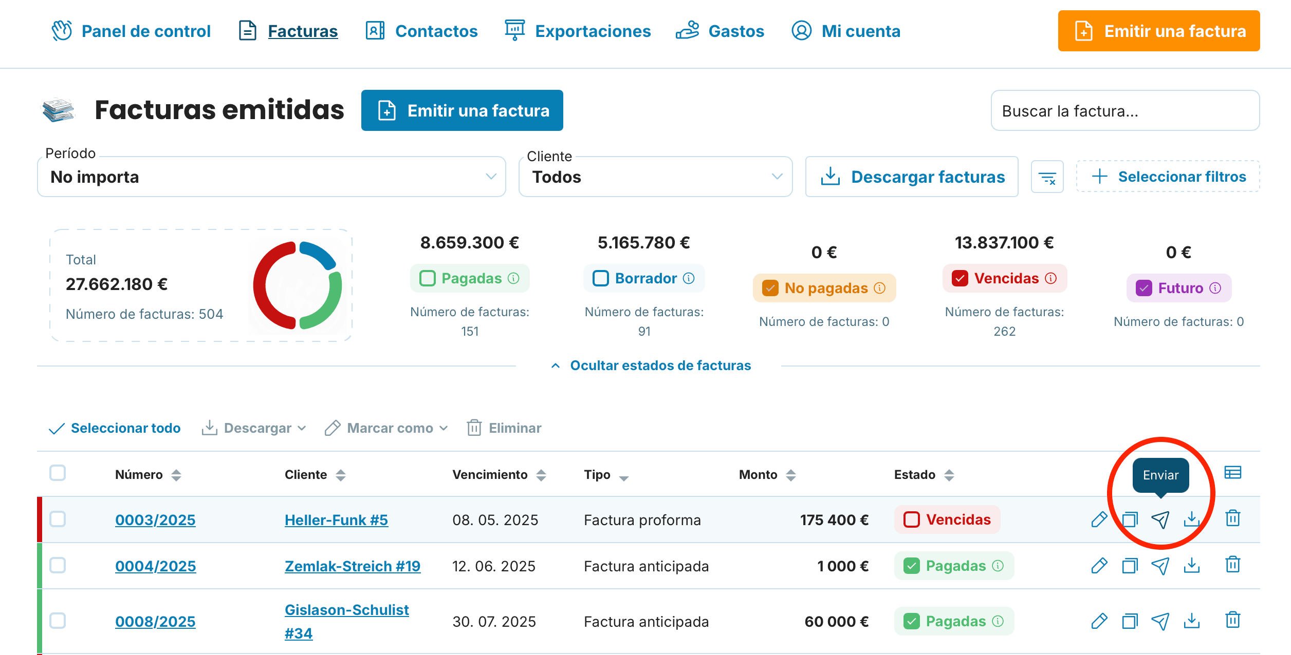Click orange Emitir una factura button

tap(1159, 31)
